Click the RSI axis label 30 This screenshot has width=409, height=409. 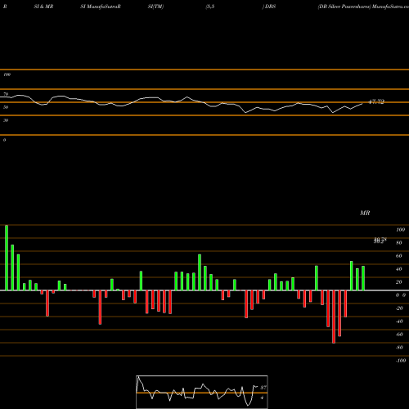(x=6, y=120)
